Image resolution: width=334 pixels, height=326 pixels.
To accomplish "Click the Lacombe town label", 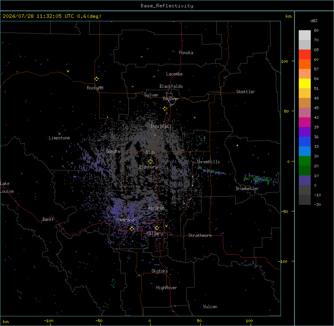I will click(x=174, y=74).
